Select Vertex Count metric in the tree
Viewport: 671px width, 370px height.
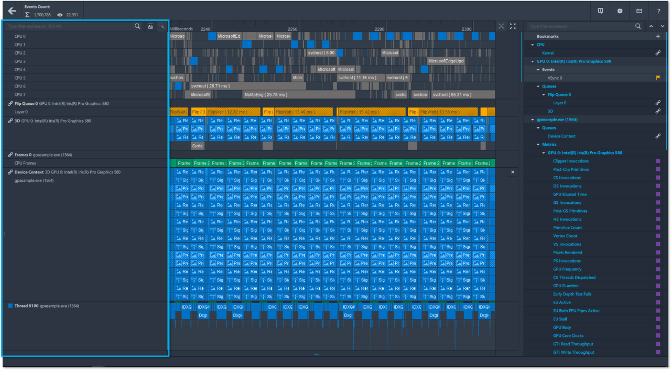(x=565, y=236)
